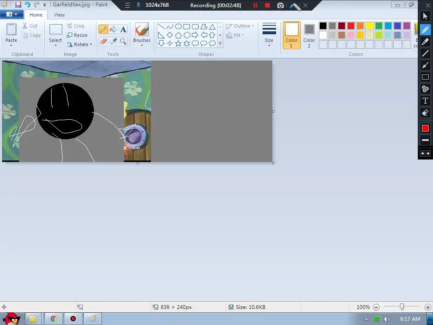Expand the Select dropdown arrow
The width and height of the screenshot is (433, 325).
coord(55,46)
